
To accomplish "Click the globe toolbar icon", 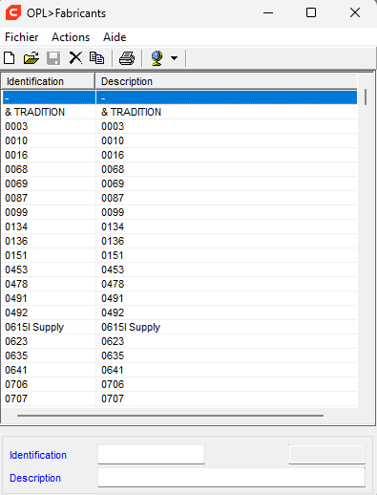I will pyautogui.click(x=157, y=58).
